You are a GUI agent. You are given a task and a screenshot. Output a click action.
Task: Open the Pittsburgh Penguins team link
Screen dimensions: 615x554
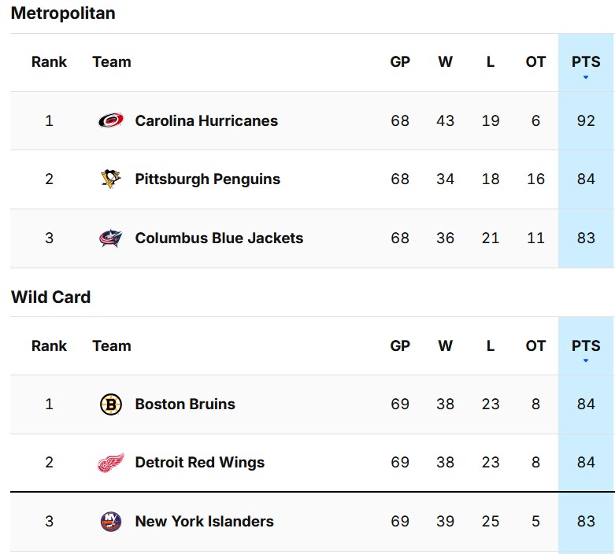click(x=207, y=179)
